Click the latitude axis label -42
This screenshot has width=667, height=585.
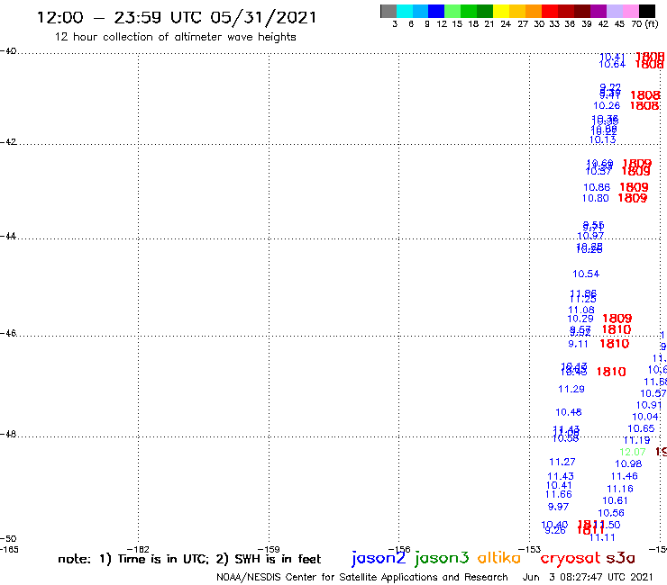[8, 141]
